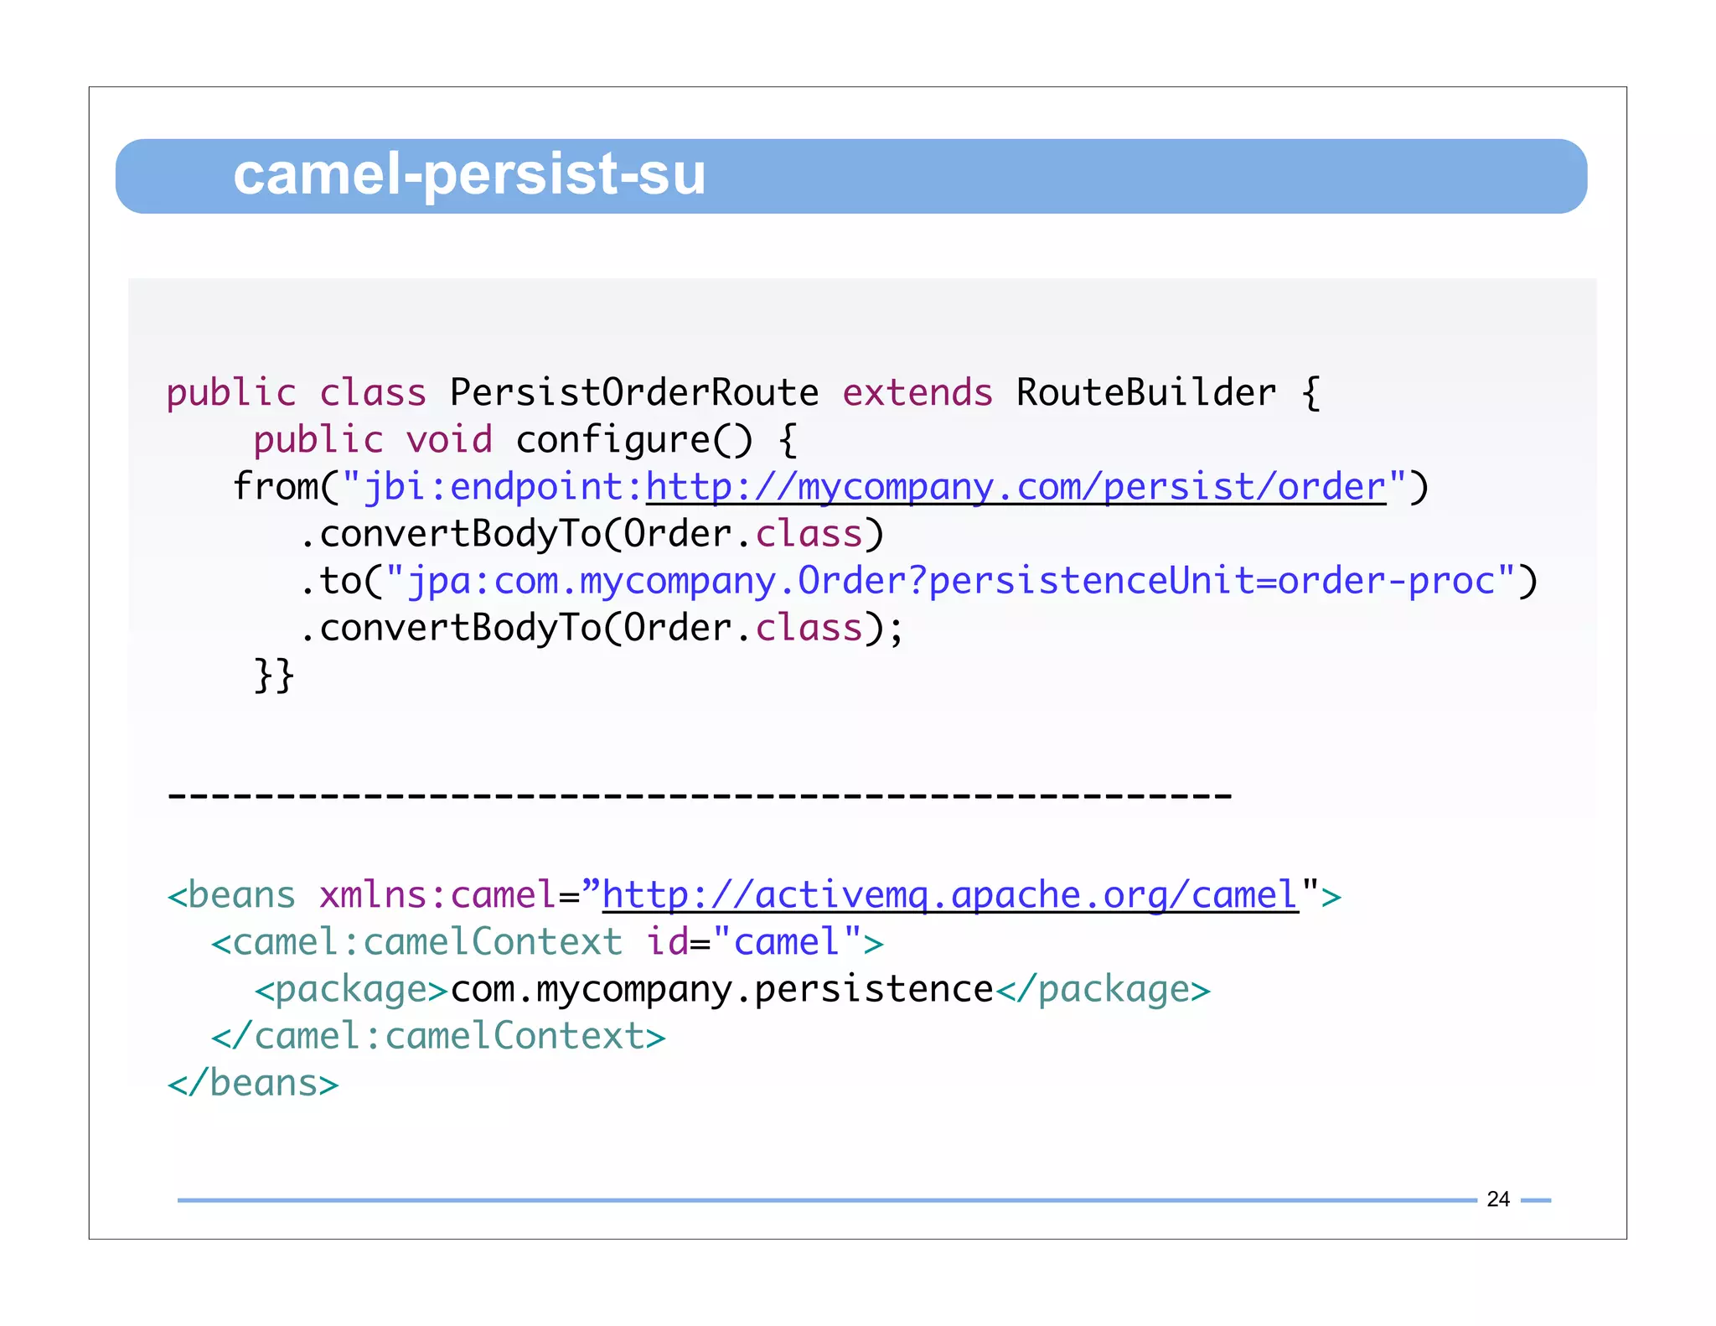The image size is (1716, 1326).
Task: Open the activemq.apache.org/camel hyperlink
Action: pos(950,895)
